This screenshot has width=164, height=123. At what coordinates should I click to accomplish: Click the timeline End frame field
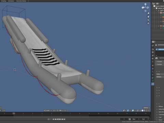click(x=145, y=119)
